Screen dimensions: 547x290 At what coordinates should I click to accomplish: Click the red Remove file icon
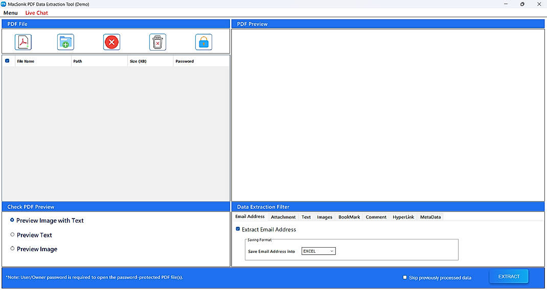[111, 42]
